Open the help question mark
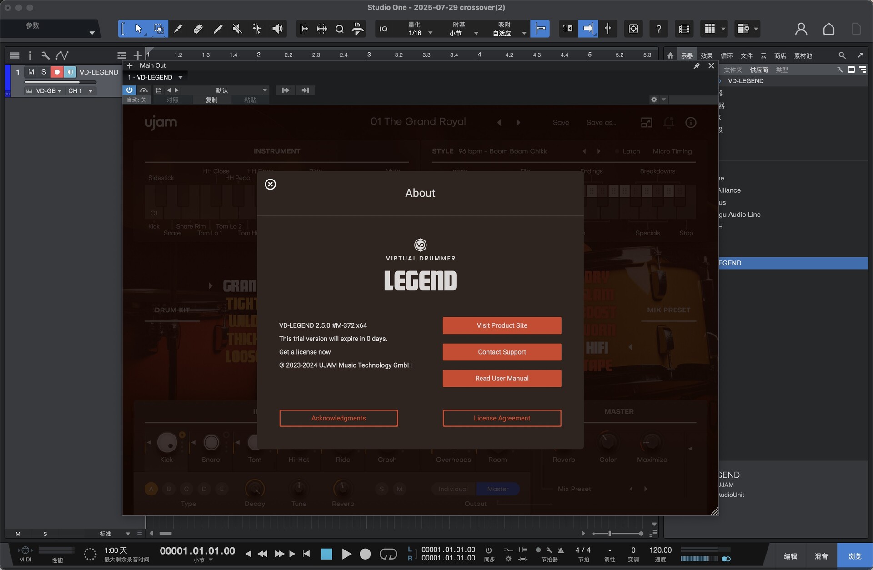873x570 pixels. pyautogui.click(x=658, y=29)
